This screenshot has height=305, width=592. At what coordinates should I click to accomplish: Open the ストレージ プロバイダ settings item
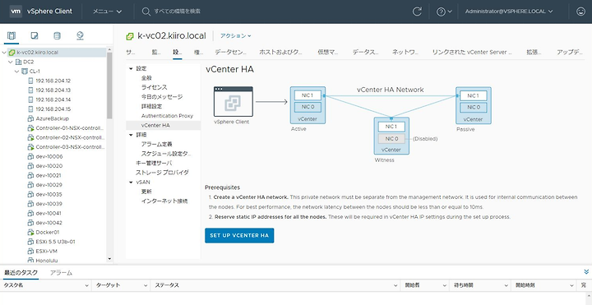coord(162,173)
